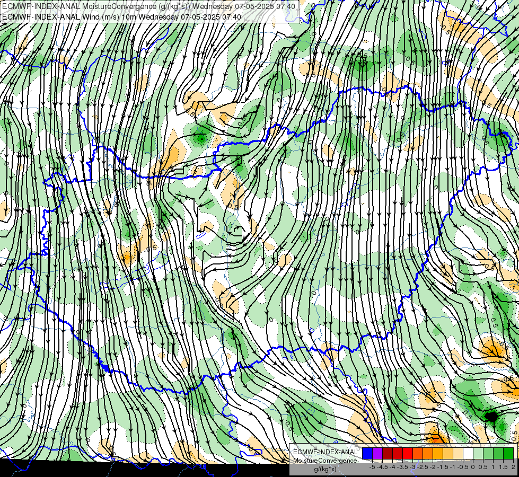Click the darkest green swatch ending at 2
The image size is (519, 477).
[x=508, y=453]
